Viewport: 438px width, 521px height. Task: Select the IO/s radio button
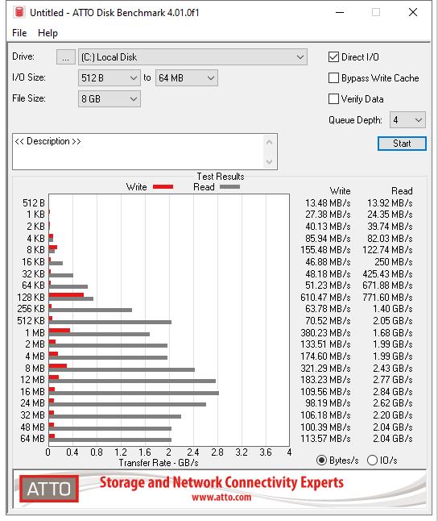point(372,461)
